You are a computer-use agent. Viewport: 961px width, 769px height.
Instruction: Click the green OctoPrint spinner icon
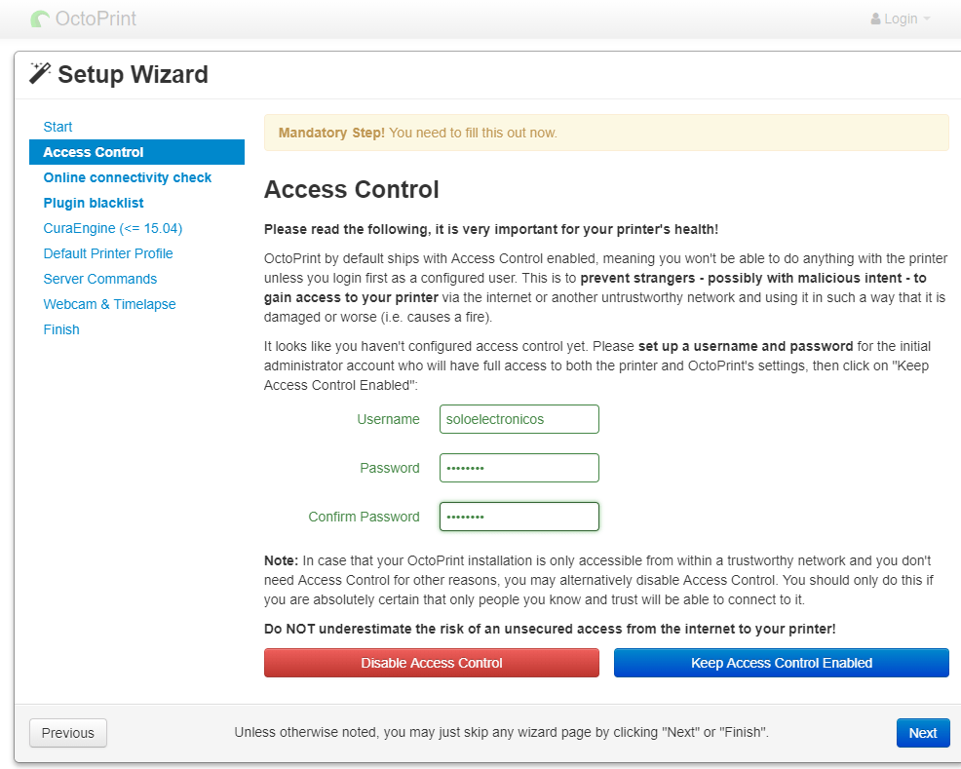coord(39,19)
